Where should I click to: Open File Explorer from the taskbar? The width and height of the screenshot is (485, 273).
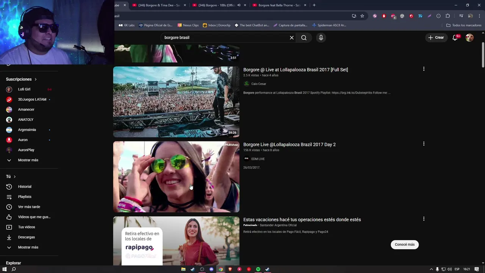click(x=183, y=269)
